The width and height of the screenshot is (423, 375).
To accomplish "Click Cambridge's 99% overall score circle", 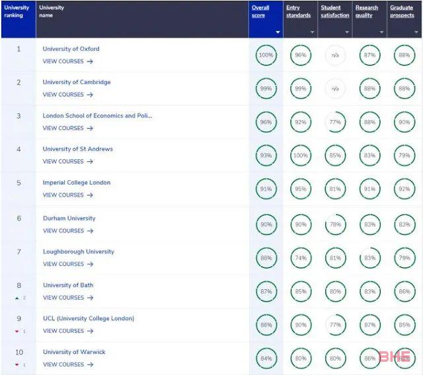I will tap(266, 88).
